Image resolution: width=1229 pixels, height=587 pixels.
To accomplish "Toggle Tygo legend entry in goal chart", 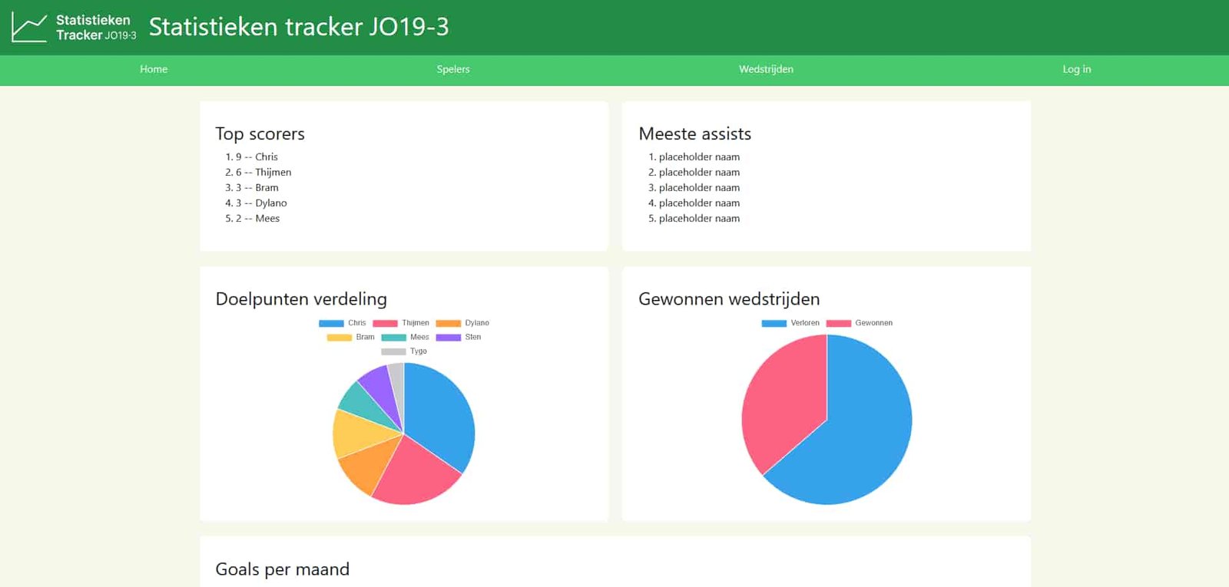I will click(x=404, y=351).
